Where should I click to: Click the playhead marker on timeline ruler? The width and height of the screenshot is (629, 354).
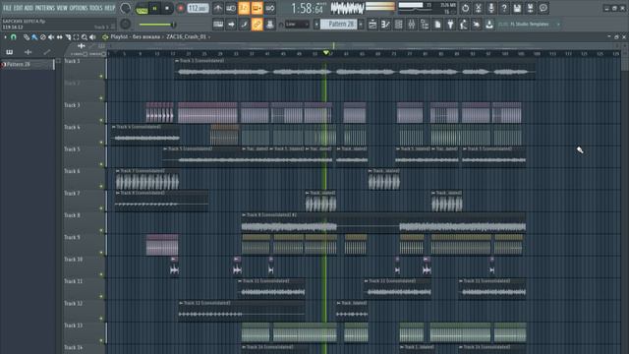click(325, 53)
